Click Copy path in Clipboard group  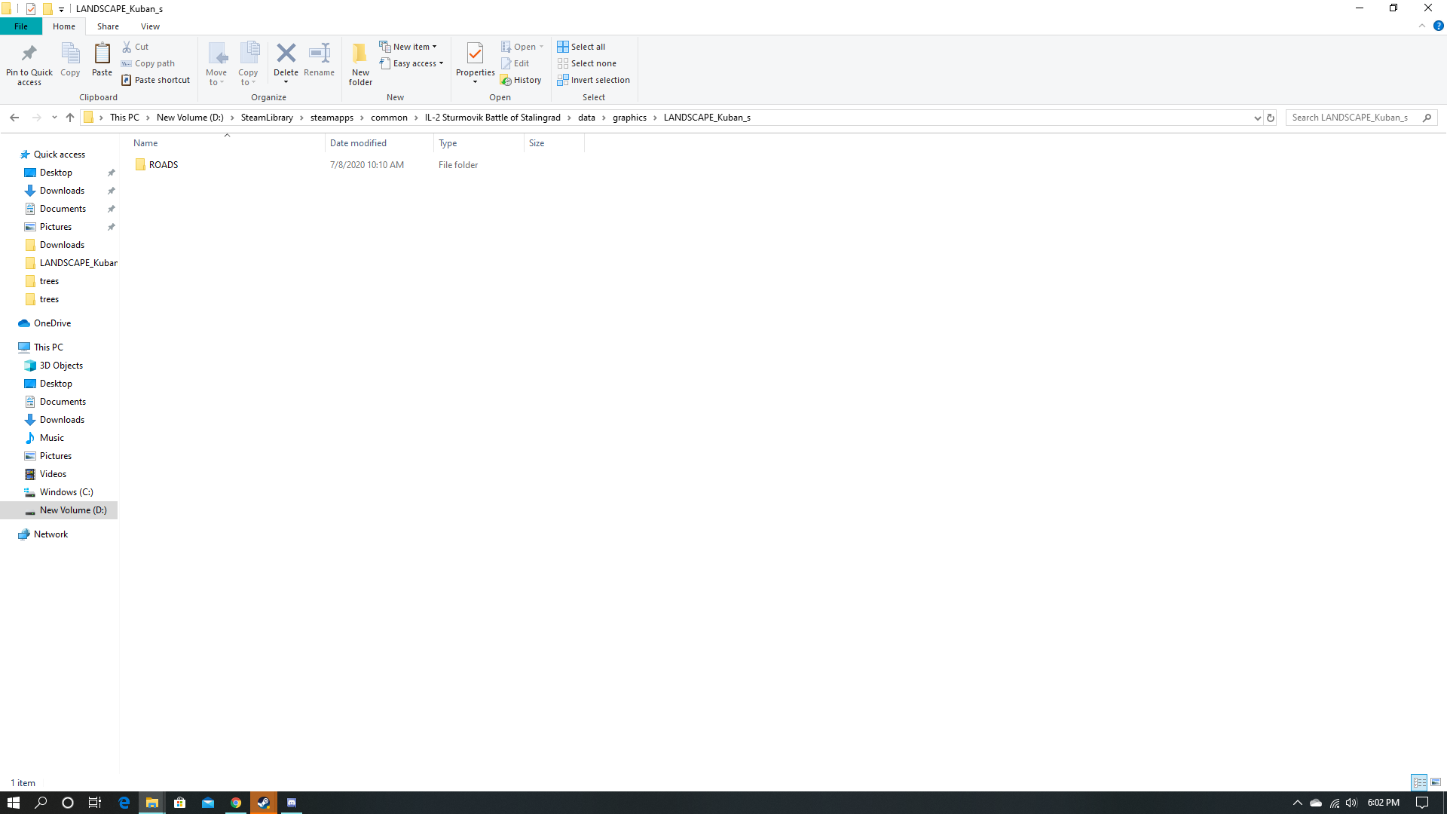148,63
